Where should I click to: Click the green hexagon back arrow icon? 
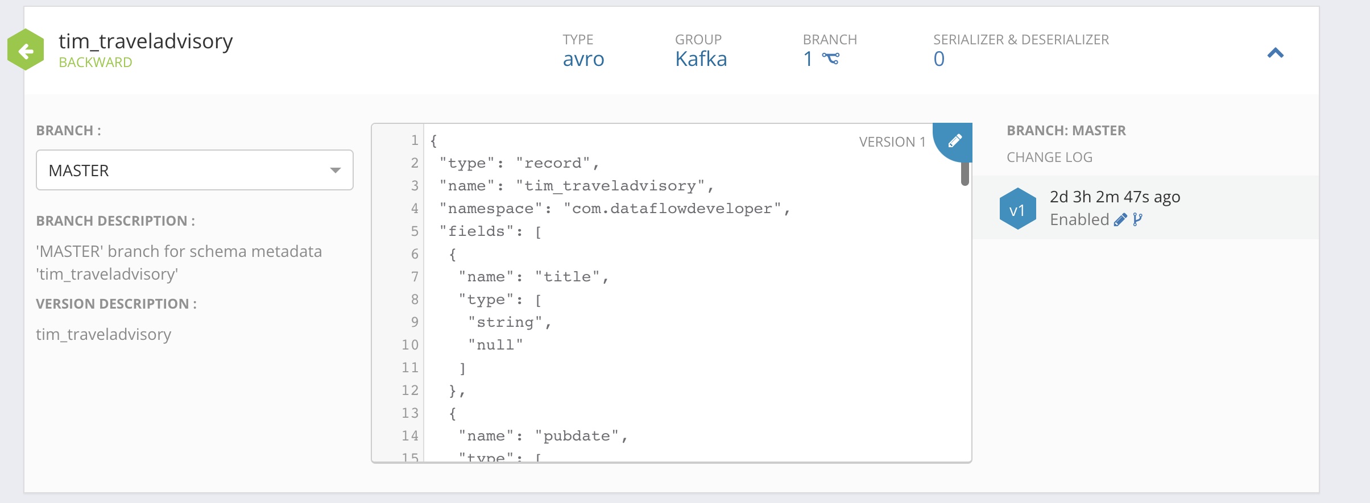(26, 50)
